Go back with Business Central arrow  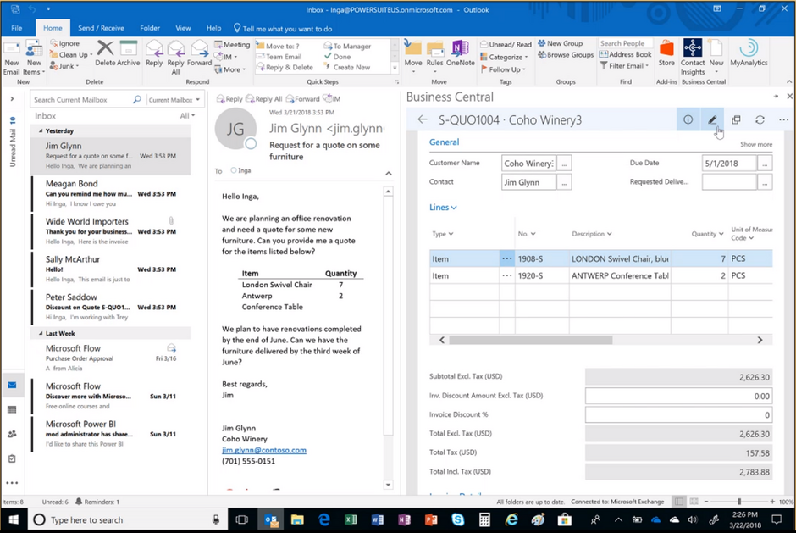coord(423,119)
